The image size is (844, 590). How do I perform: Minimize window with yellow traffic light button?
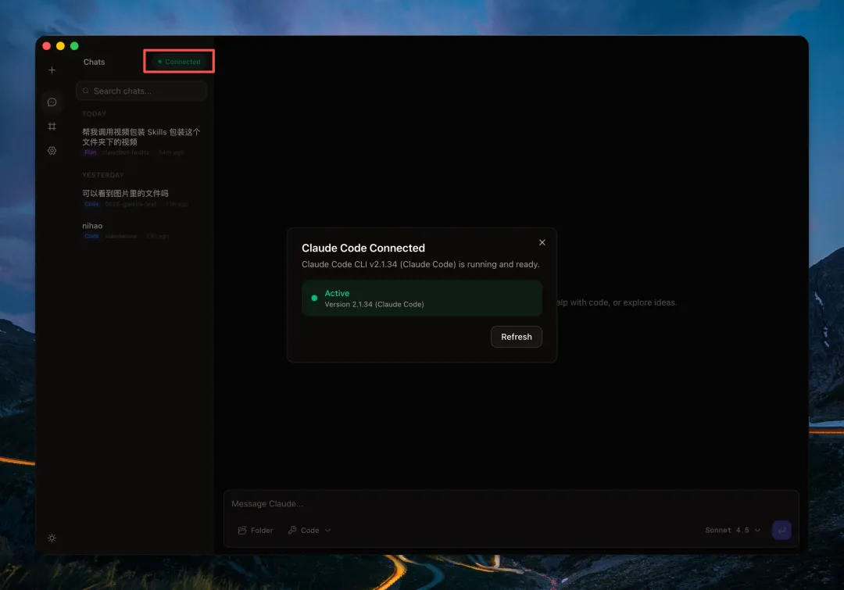[x=61, y=46]
